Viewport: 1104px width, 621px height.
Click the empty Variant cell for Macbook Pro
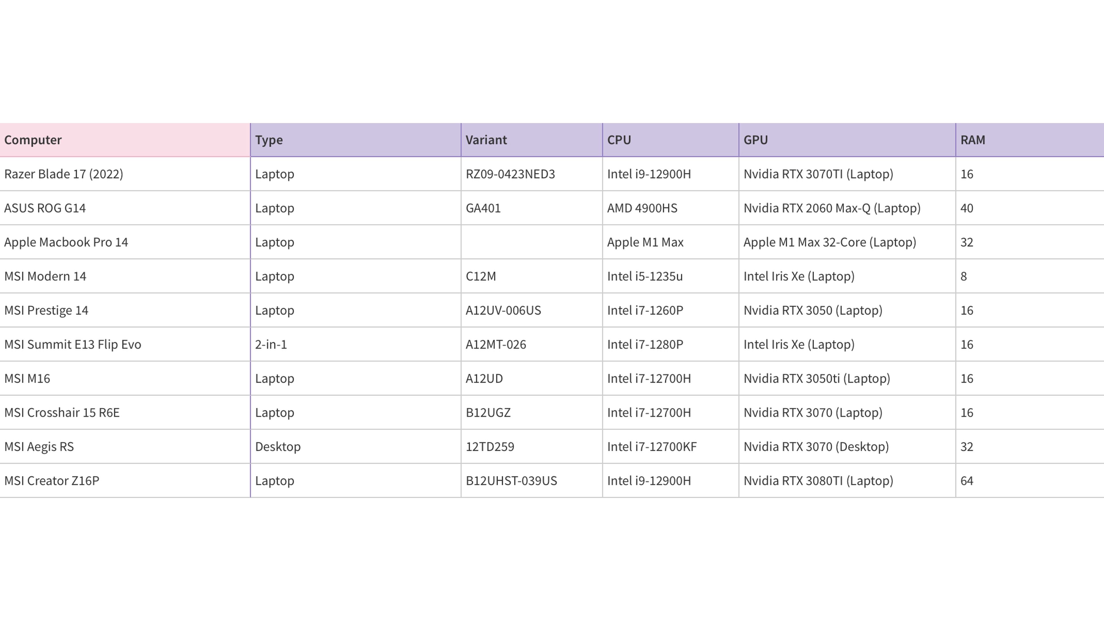(532, 242)
